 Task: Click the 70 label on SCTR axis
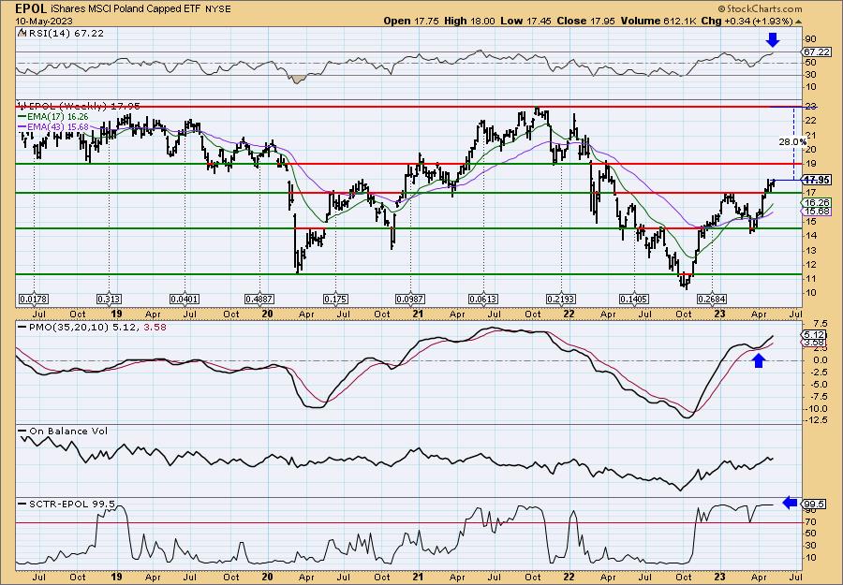point(809,522)
